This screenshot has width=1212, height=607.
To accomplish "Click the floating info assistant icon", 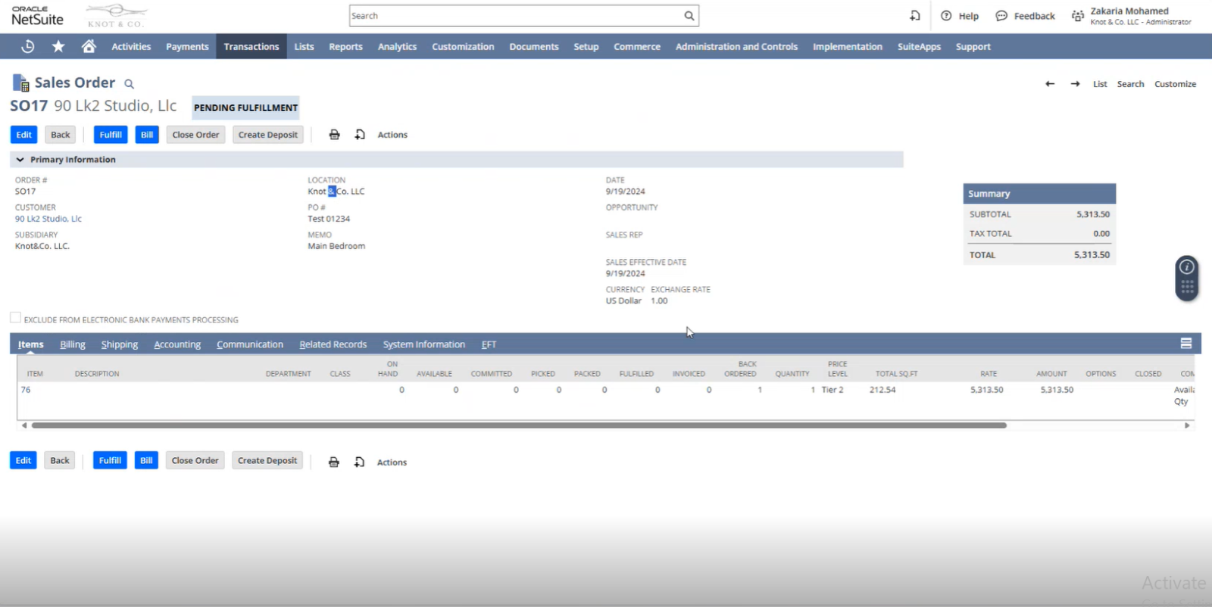I will click(1186, 267).
